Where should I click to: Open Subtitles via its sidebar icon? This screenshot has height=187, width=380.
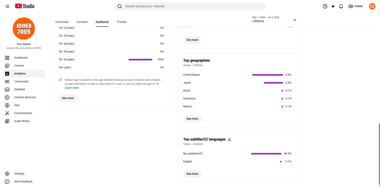[7, 89]
